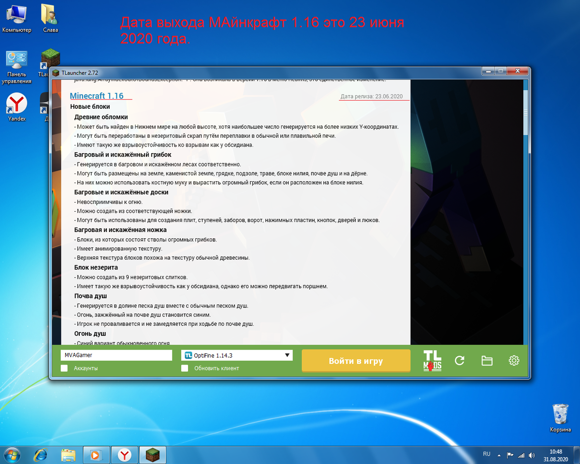Click the line Невосприимчивы к огню
Screen dimensions: 580x464
tap(108, 202)
